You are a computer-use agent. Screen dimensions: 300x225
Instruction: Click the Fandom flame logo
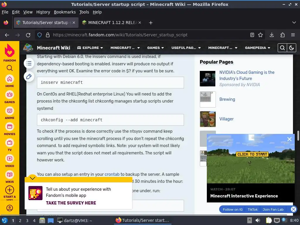(x=10, y=50)
